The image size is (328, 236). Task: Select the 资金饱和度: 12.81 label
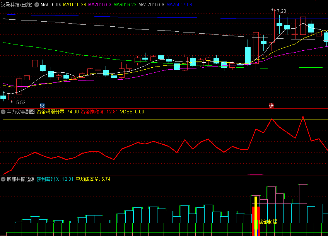coord(99,112)
